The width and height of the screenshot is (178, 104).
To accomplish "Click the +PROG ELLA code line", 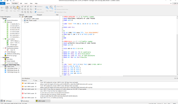I will 78,41.
